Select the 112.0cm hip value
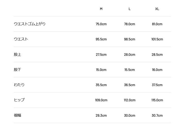Screen dimensions: 187x132 click(x=130, y=100)
